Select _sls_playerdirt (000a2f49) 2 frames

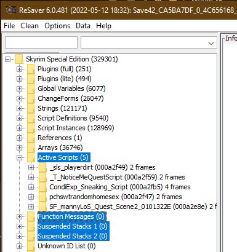[102, 167]
